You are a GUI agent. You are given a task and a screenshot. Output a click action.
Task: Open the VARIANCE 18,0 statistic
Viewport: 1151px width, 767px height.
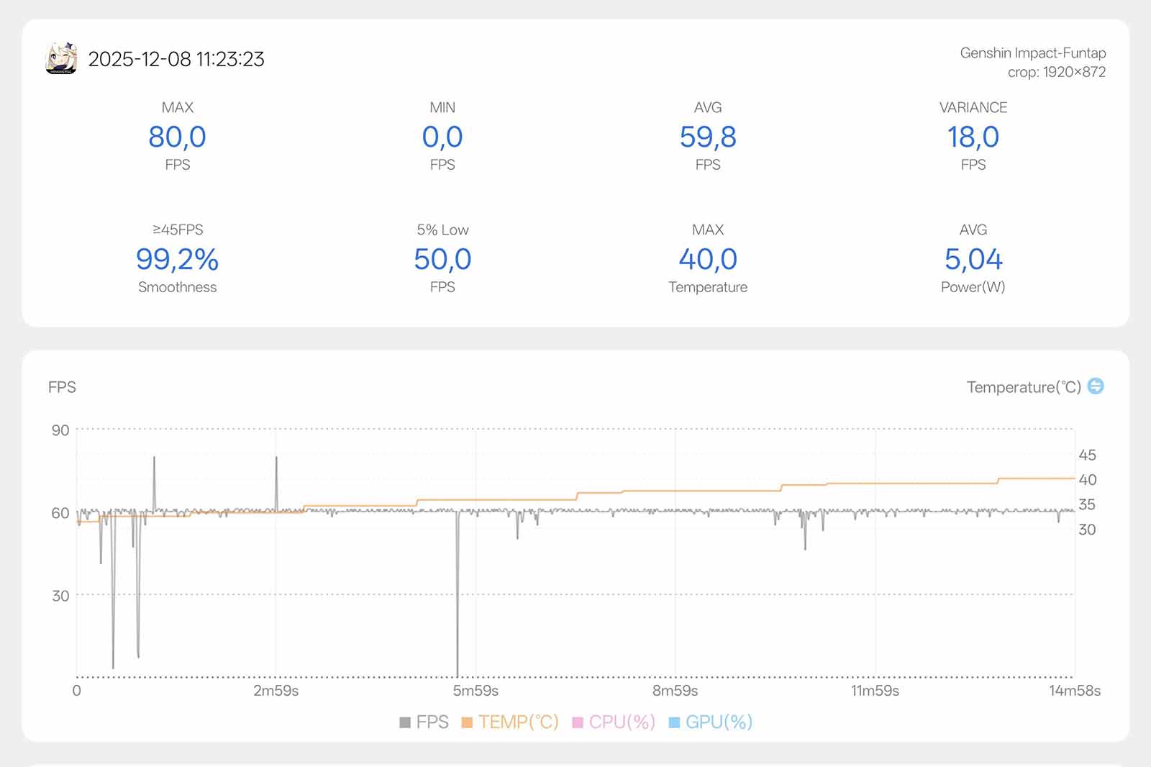[973, 137]
